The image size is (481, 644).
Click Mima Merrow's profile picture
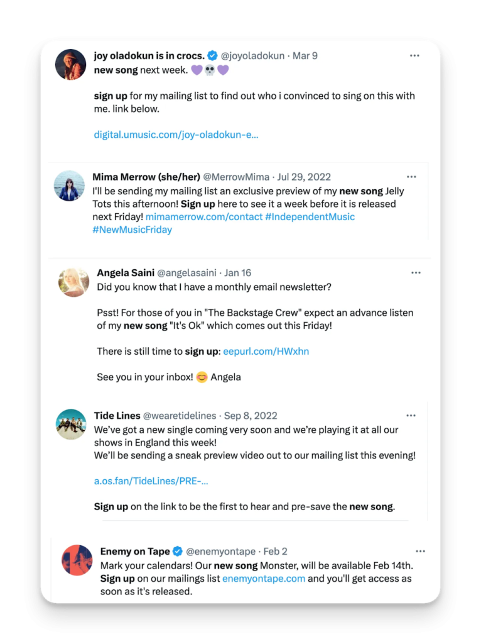69,186
